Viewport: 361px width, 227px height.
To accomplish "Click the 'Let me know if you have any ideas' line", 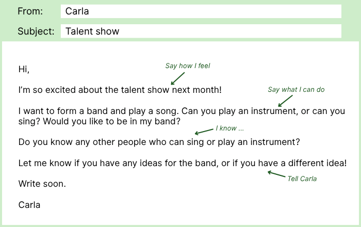I will coord(183,163).
